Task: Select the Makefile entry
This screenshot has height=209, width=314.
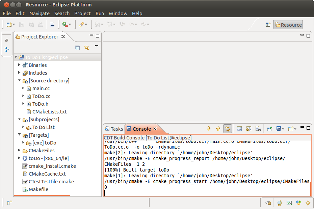Action: tap(38, 189)
